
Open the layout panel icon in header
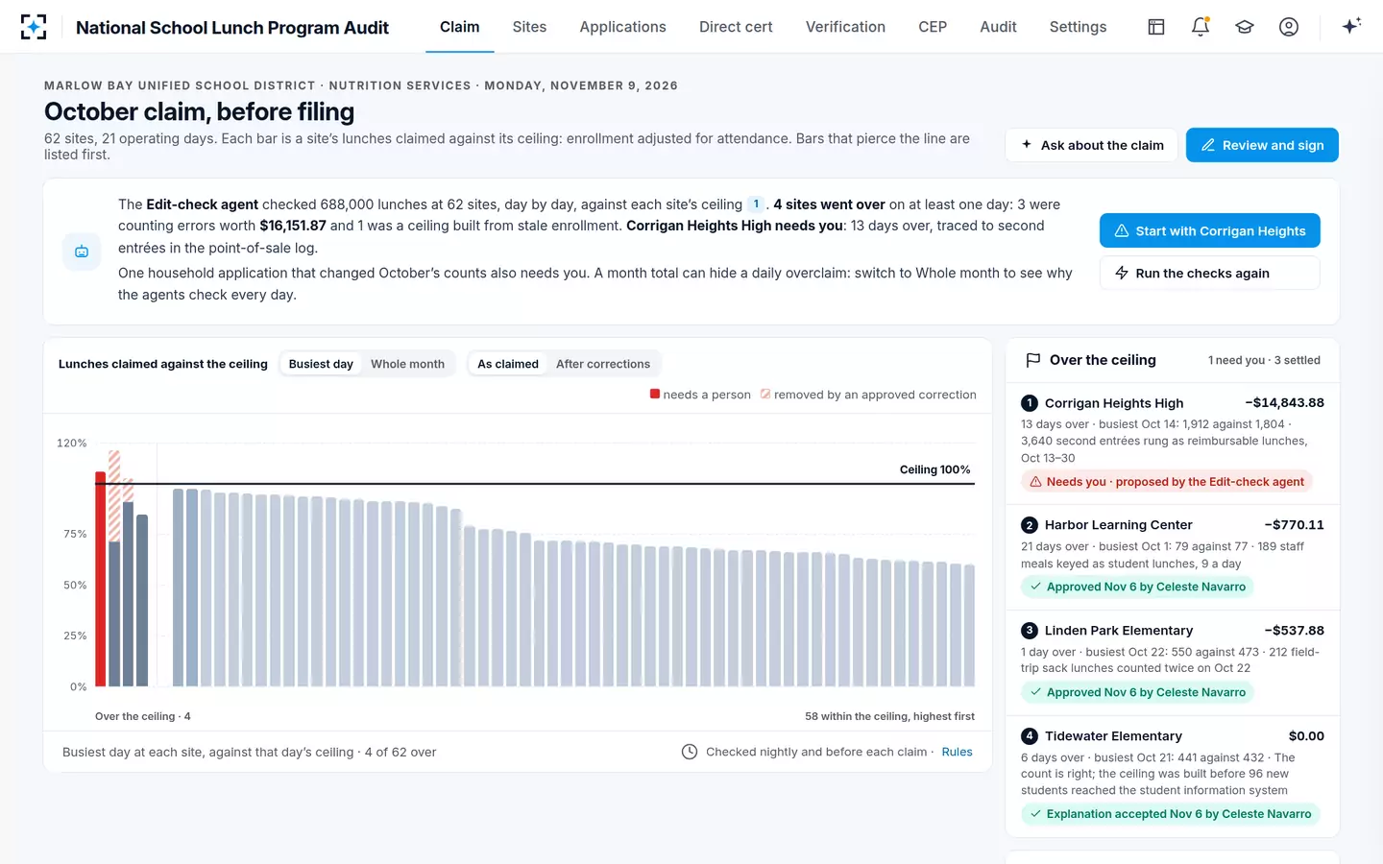1156,27
